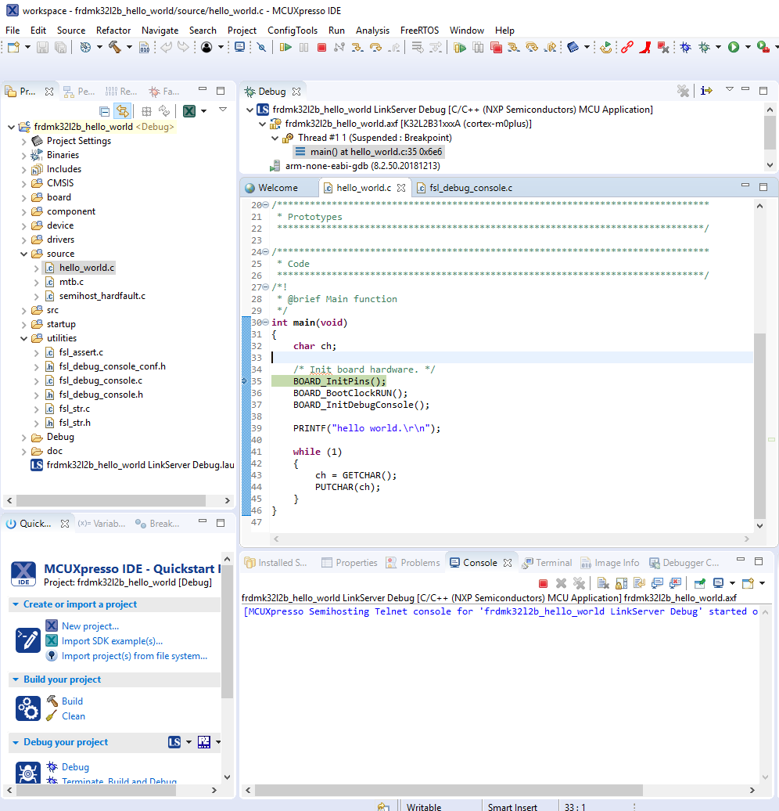This screenshot has height=811, width=779.
Task: Toggle Link with Editor in Project Explorer
Action: tap(123, 111)
